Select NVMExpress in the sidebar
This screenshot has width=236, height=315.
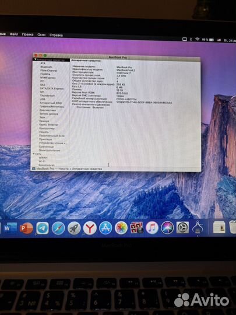pyautogui.click(x=48, y=78)
